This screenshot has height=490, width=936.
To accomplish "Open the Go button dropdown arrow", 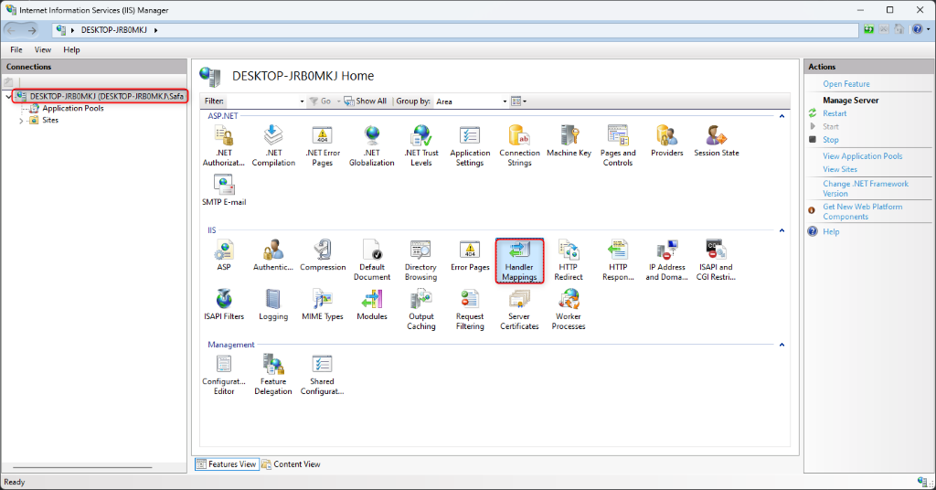I will (x=338, y=101).
